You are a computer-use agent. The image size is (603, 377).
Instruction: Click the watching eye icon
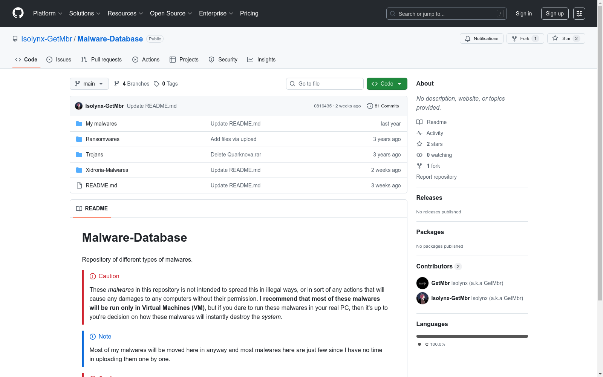click(419, 155)
